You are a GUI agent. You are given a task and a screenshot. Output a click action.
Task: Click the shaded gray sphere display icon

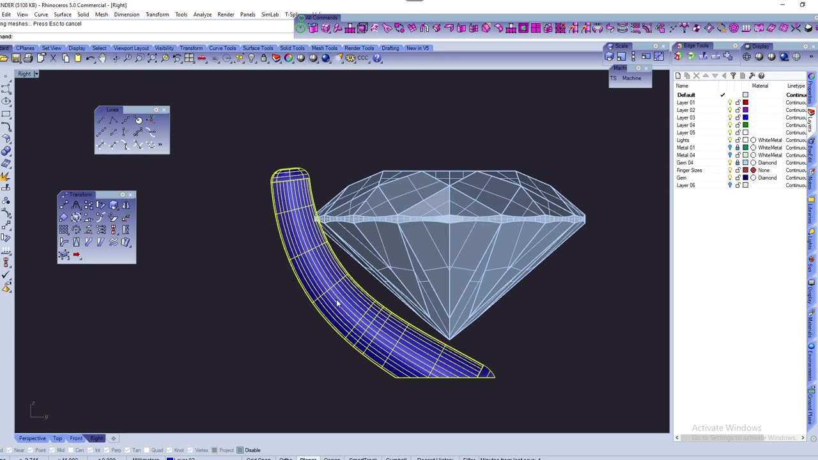(x=300, y=58)
